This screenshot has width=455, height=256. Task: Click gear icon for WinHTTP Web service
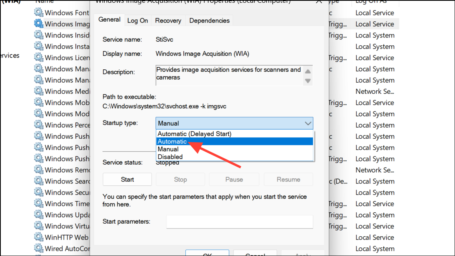(39, 237)
